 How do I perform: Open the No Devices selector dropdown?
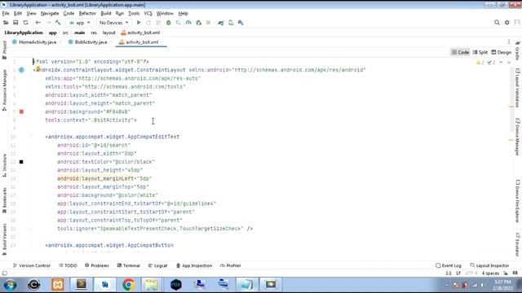(114, 23)
